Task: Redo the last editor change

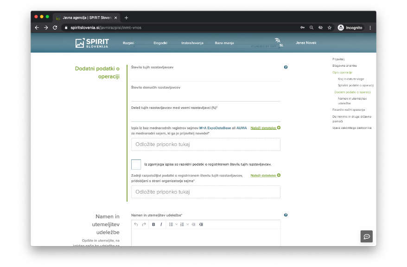Action: coord(144,224)
